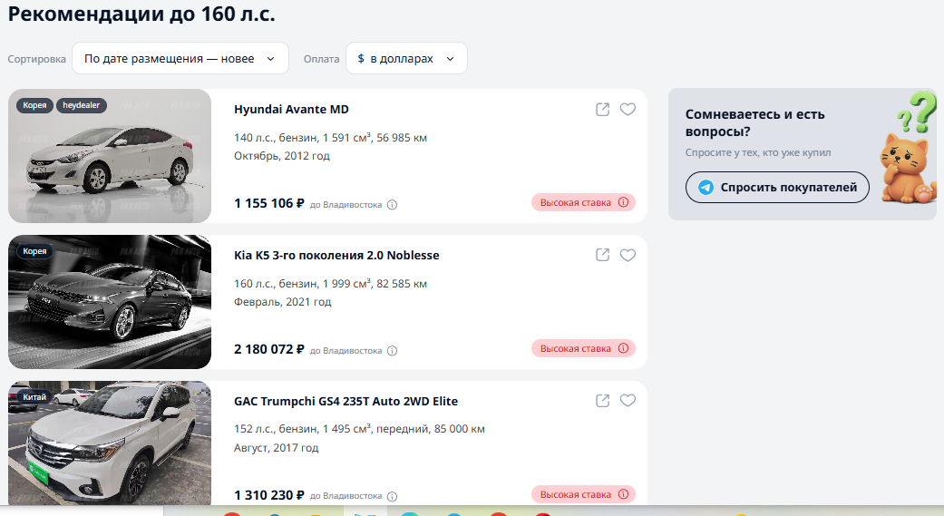This screenshot has width=944, height=516.
Task: Click specs '160 л.с., бензин, 1 999 см³'
Action: pos(303,283)
